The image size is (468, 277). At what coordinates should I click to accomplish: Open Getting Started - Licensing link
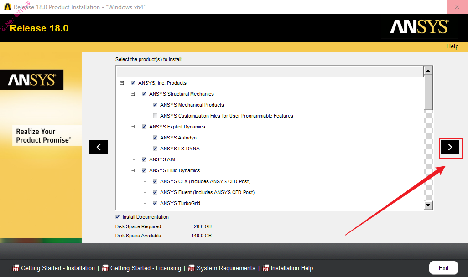(146, 268)
